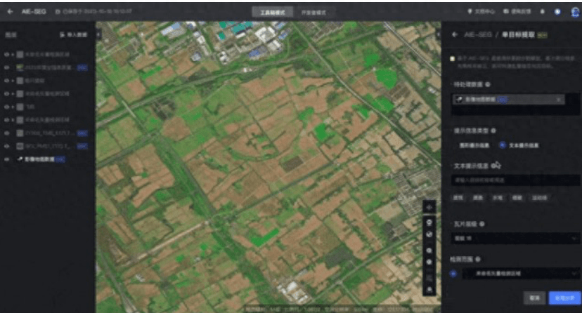Image resolution: width=582 pixels, height=313 pixels.
Task: Click the zoom in map control
Action: pyautogui.click(x=429, y=250)
